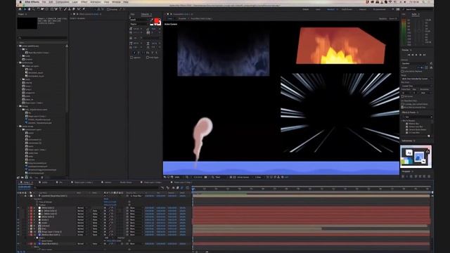Click the Learn panel thumbnail image
This screenshot has width=450, height=253.
(x=416, y=156)
